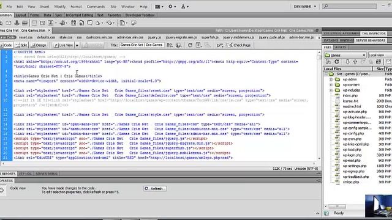392x220 pixels.
Task: Open the related file jquery.js
Action: (154, 37)
